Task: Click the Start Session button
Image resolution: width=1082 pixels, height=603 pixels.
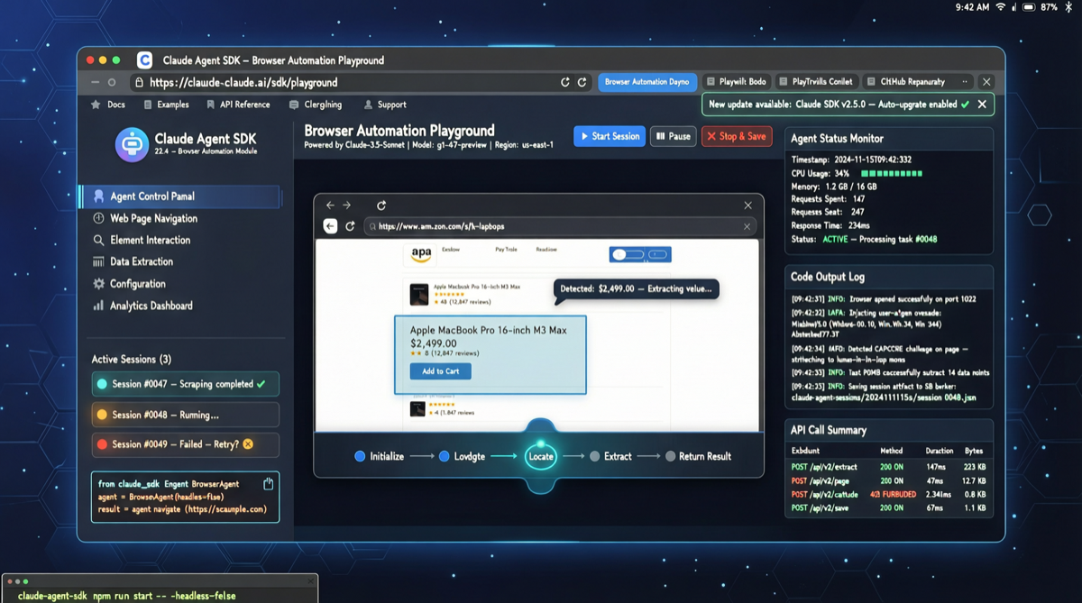Action: (610, 136)
